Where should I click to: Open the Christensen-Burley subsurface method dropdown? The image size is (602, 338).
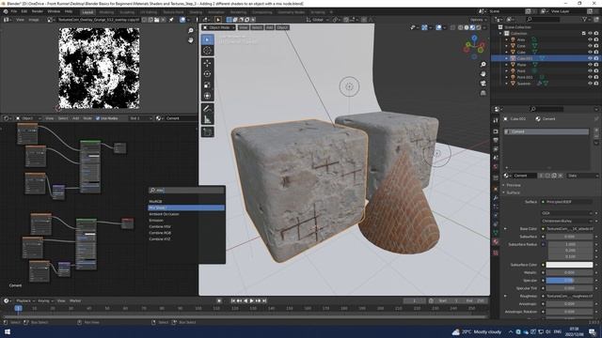[566, 222]
